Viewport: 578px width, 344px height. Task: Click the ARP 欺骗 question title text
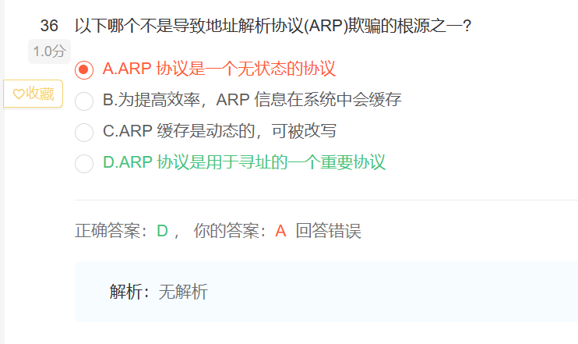[x=273, y=26]
